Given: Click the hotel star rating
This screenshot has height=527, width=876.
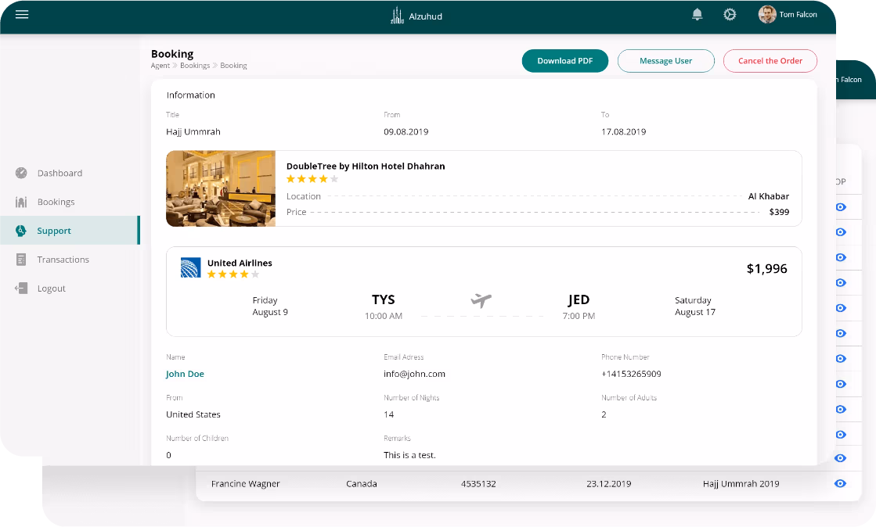Looking at the screenshot, I should 312,179.
